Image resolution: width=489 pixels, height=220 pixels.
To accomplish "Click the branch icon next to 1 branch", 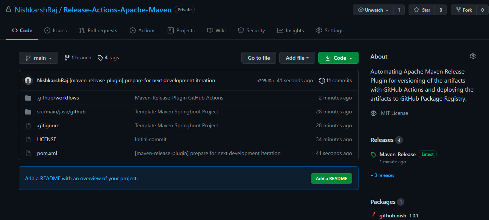I will coord(67,57).
